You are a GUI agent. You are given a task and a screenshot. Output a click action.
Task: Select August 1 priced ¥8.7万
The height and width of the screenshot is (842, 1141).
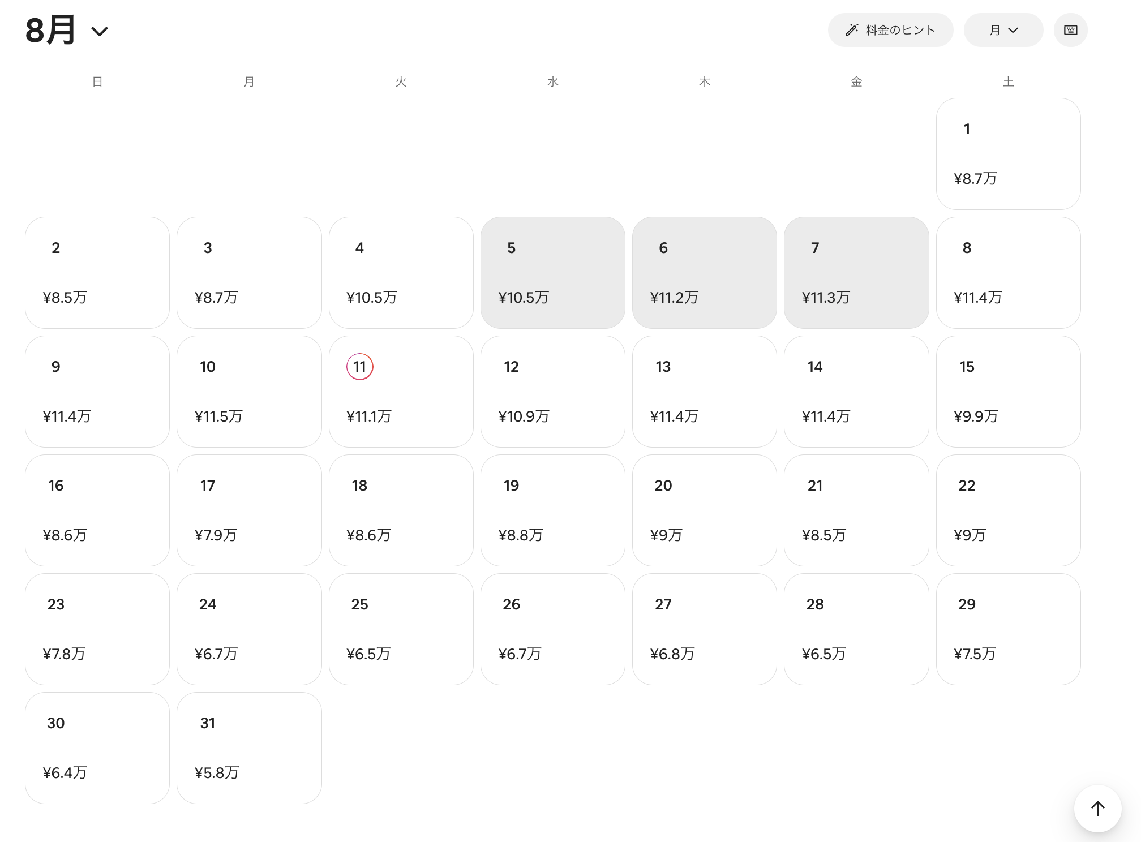[1008, 153]
